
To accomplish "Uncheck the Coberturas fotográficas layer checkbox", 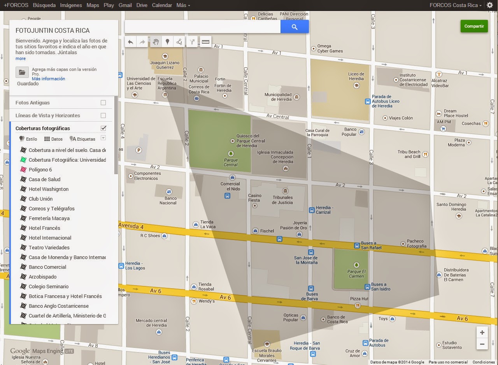I will (x=103, y=128).
